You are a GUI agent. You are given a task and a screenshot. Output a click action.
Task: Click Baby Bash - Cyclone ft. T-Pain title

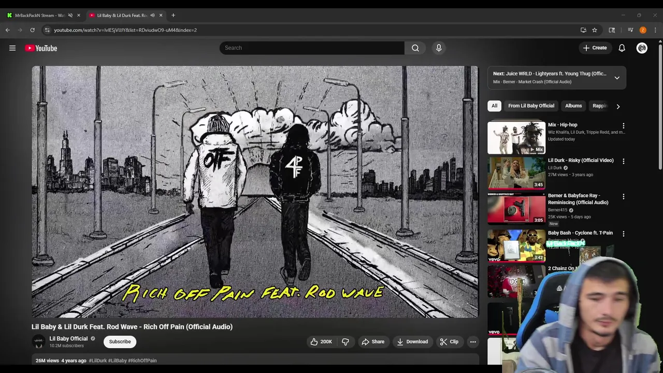pyautogui.click(x=580, y=233)
